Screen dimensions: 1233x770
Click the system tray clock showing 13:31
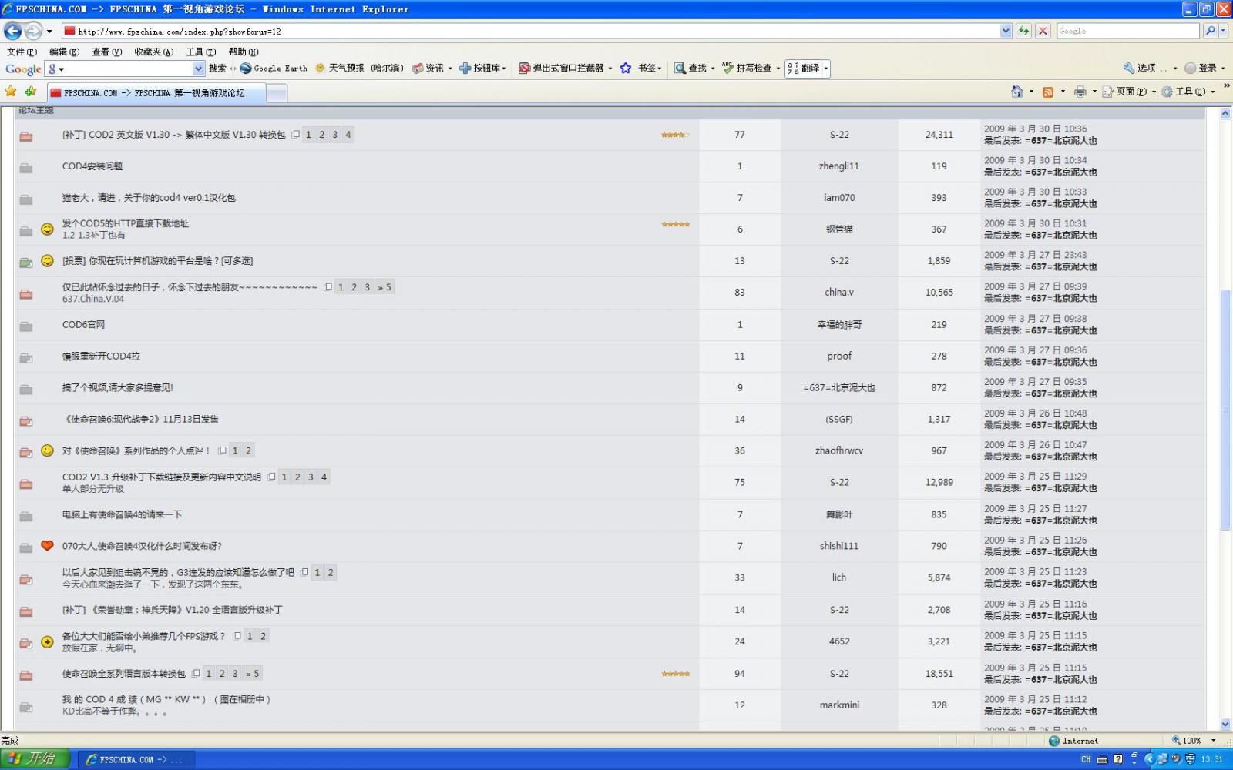pyautogui.click(x=1212, y=759)
